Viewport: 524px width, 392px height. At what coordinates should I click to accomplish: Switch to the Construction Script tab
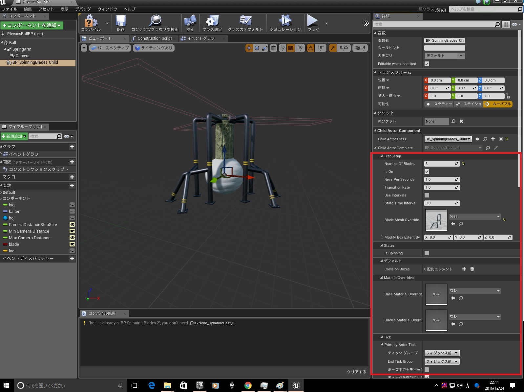154,38
